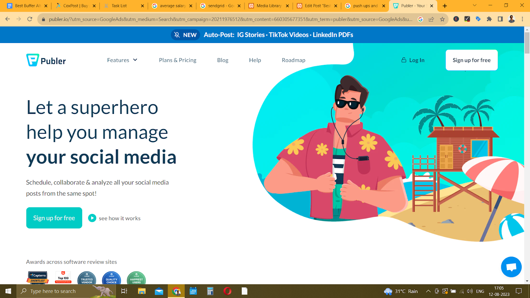530x298 pixels.
Task: Open the Chrome profile avatar
Action: click(511, 19)
